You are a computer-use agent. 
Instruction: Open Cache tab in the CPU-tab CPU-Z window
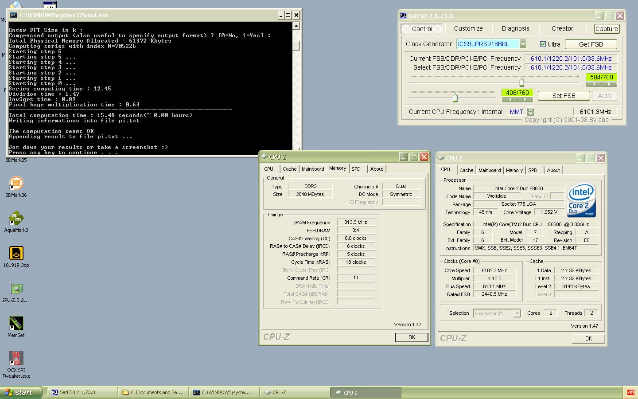[466, 170]
